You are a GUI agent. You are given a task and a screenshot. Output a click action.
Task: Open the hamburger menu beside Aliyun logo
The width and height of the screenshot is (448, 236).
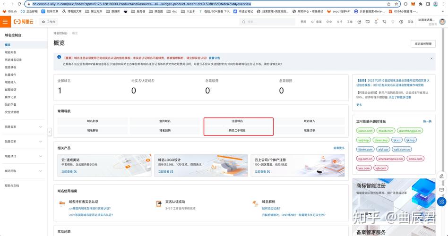point(5,22)
